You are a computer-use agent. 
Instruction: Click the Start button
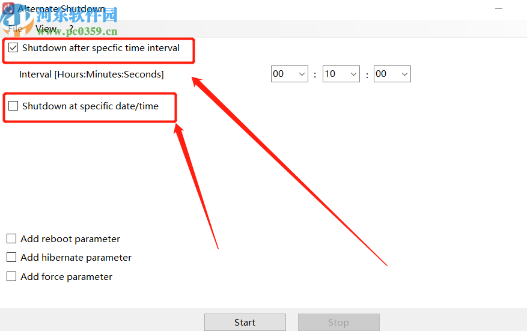[x=245, y=322]
